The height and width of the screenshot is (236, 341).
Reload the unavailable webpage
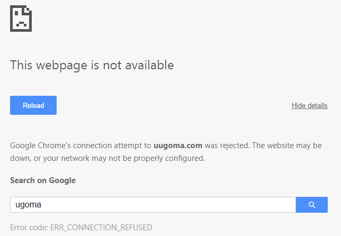pos(33,105)
